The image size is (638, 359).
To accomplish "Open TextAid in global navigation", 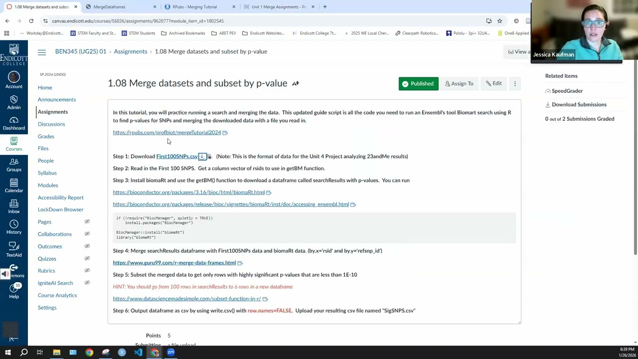I will pyautogui.click(x=14, y=249).
